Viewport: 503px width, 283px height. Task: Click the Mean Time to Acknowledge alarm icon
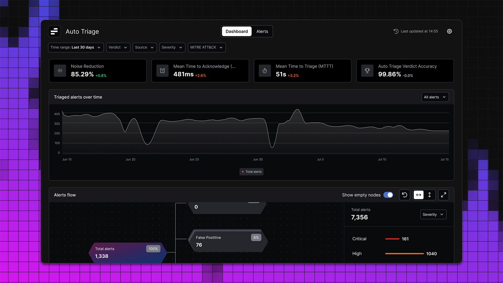coord(162,70)
